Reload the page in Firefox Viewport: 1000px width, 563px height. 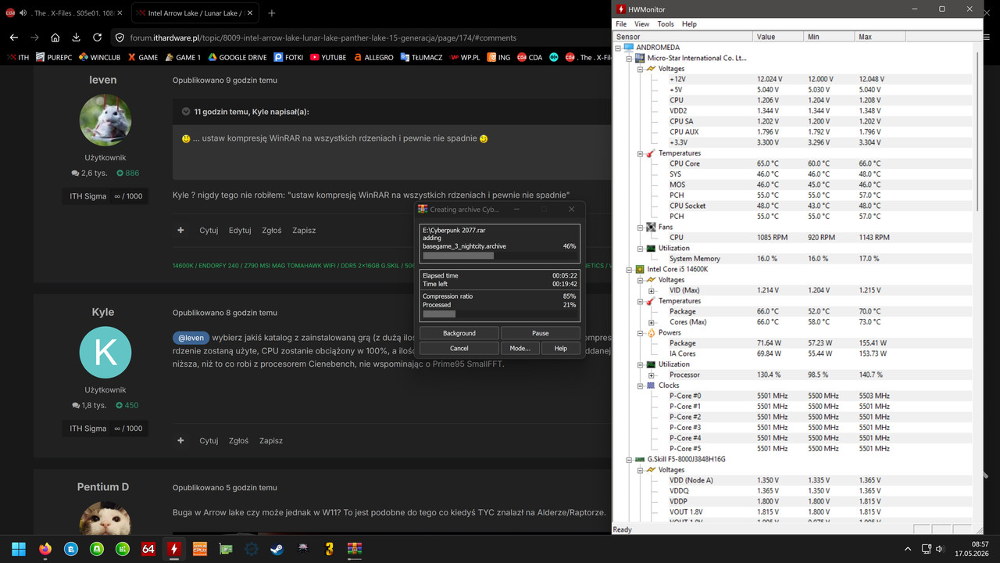[x=97, y=38]
